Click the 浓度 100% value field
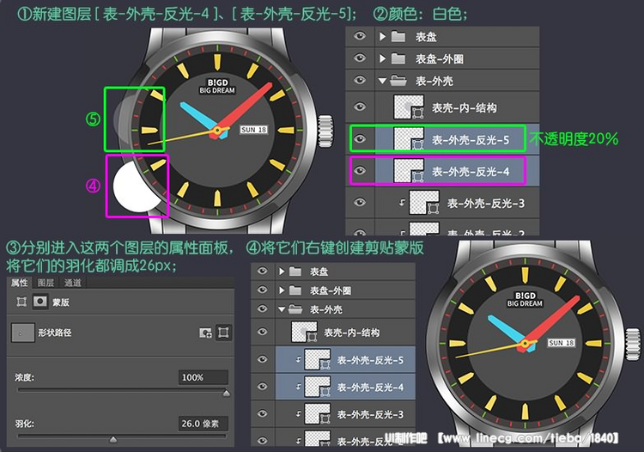Viewport: 644px width, 452px height. click(203, 377)
